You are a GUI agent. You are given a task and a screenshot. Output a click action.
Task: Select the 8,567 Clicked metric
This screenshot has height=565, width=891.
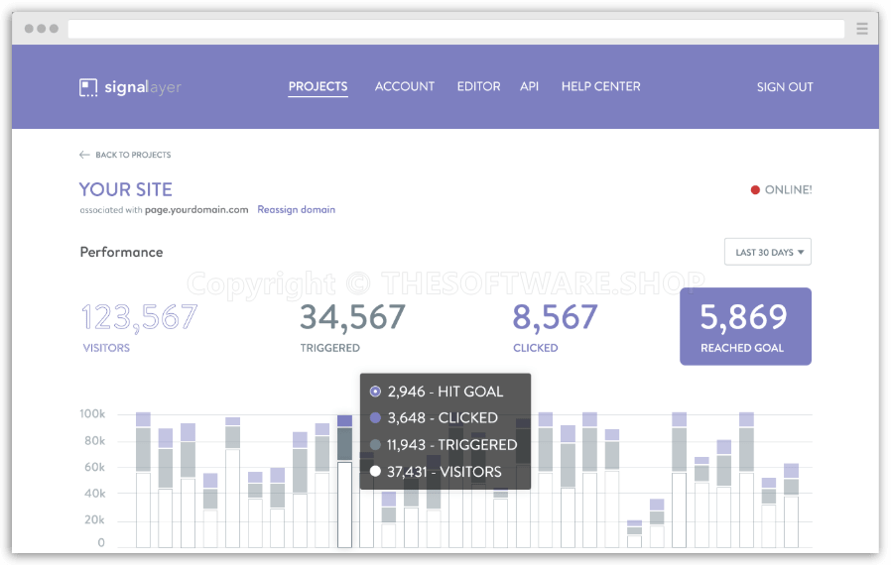(x=555, y=328)
